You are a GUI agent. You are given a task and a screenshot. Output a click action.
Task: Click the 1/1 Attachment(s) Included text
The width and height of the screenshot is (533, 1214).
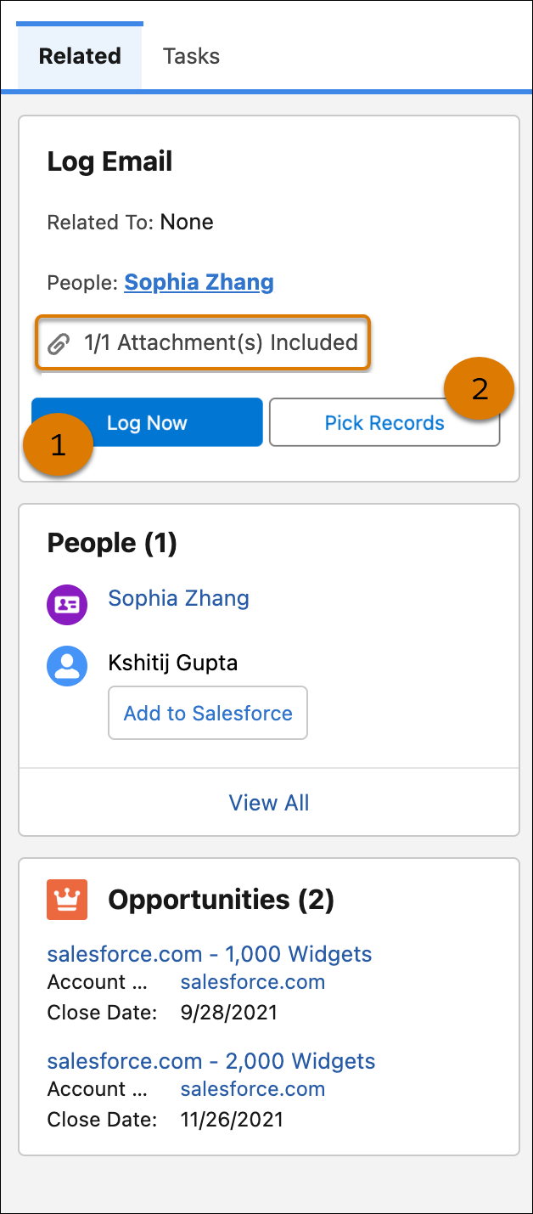coord(221,343)
